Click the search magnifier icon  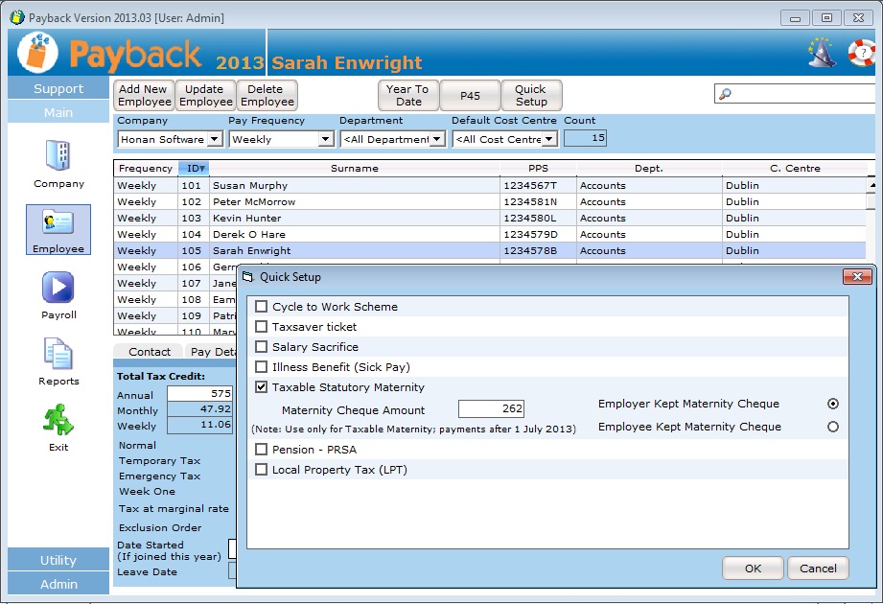726,94
